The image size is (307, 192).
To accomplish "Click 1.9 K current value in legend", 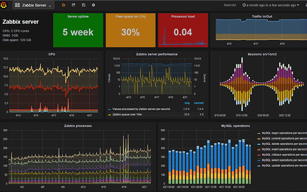I will pos(200,109).
